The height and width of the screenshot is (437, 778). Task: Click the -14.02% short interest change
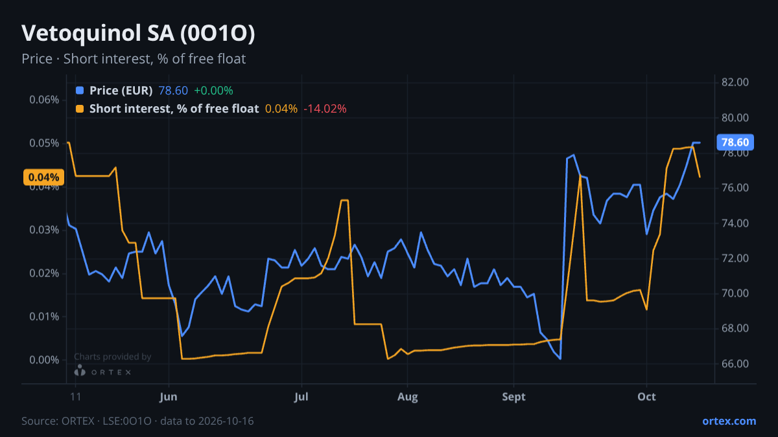click(325, 109)
